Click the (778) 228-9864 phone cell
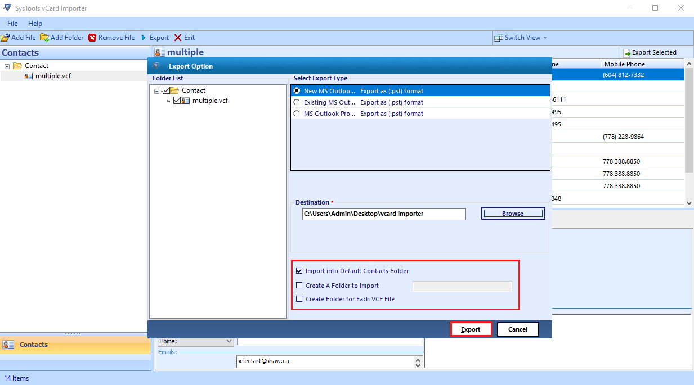 (x=623, y=137)
